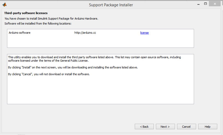The height and width of the screenshot is (135, 223).
Task: Click the 'By clicking "Cancel"' notice line
Action: (49, 74)
